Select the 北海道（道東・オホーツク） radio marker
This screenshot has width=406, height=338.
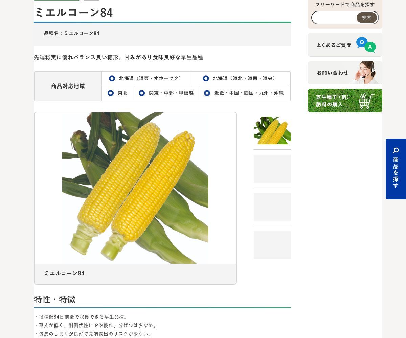pos(112,78)
